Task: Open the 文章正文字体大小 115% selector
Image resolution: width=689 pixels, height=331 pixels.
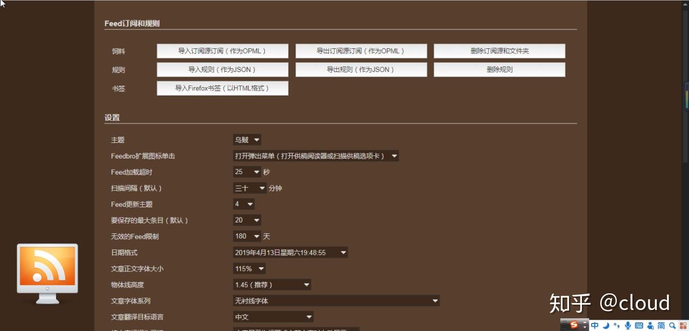Action: click(x=249, y=268)
